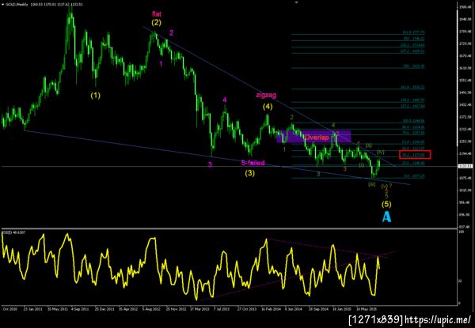
Task: Select the magenta '1' label
Action: pyautogui.click(x=161, y=64)
